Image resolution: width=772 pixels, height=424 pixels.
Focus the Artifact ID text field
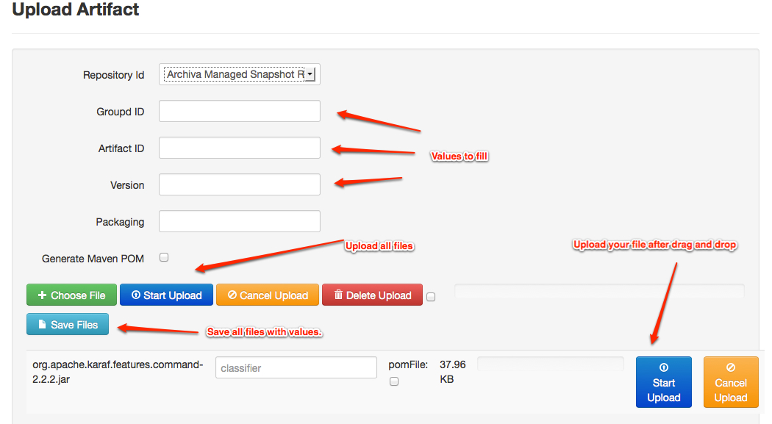tap(240, 148)
